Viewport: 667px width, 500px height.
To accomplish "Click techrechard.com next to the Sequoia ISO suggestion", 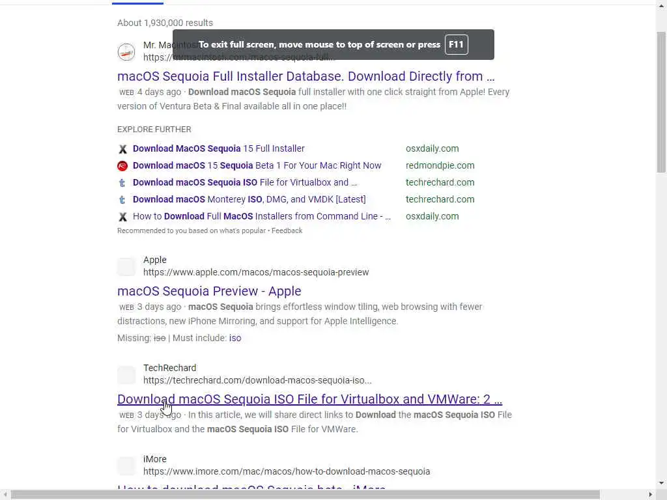I will click(440, 182).
